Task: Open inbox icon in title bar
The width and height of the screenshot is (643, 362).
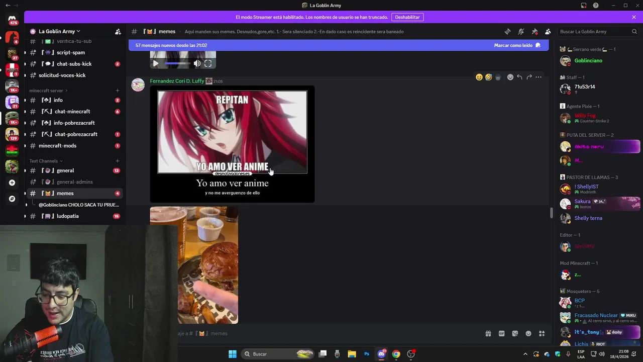Action: point(584,6)
